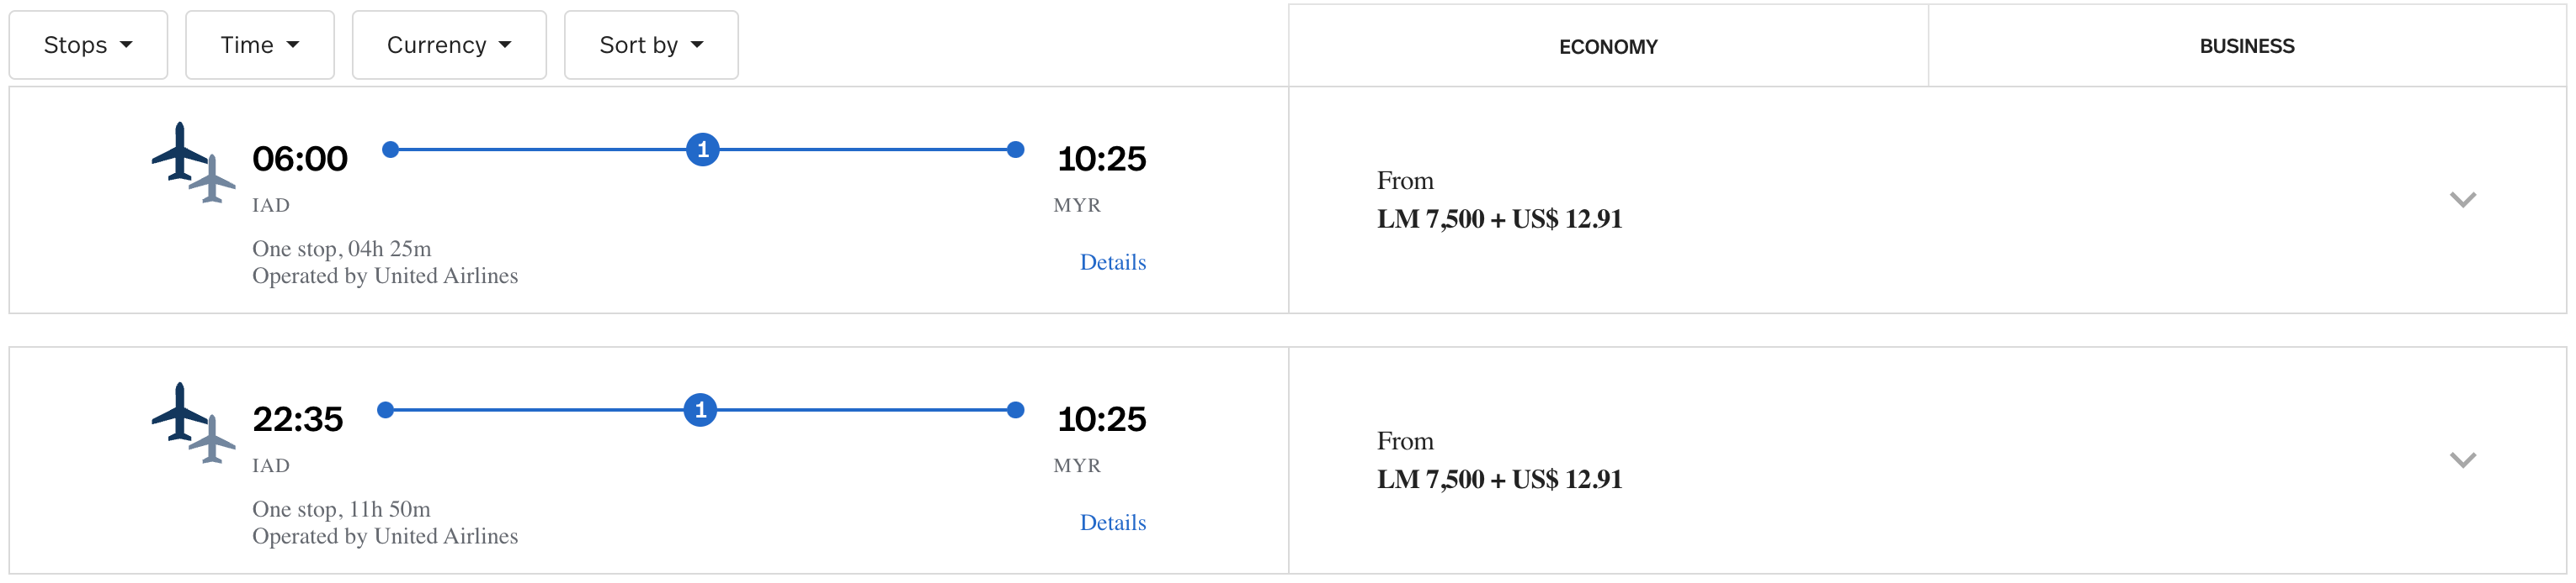
Task: Click the stop badge on the 22:35 flight
Action: coord(700,410)
